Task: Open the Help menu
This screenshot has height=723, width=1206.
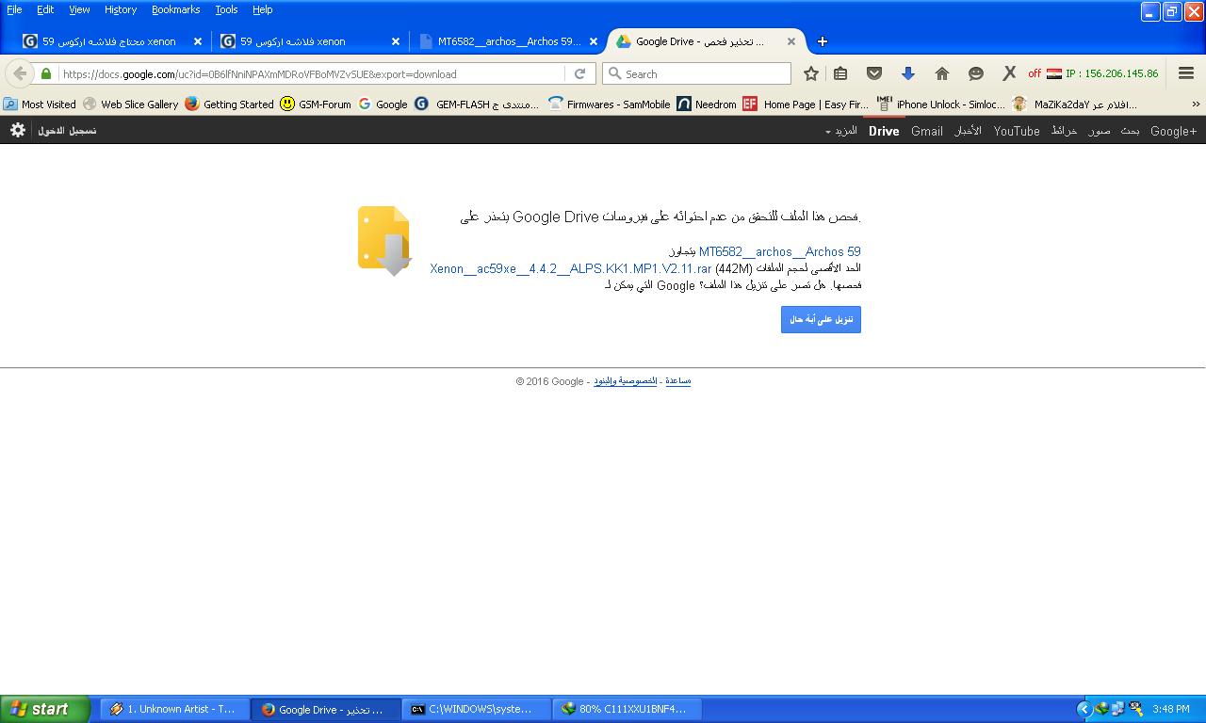Action: coord(263,9)
